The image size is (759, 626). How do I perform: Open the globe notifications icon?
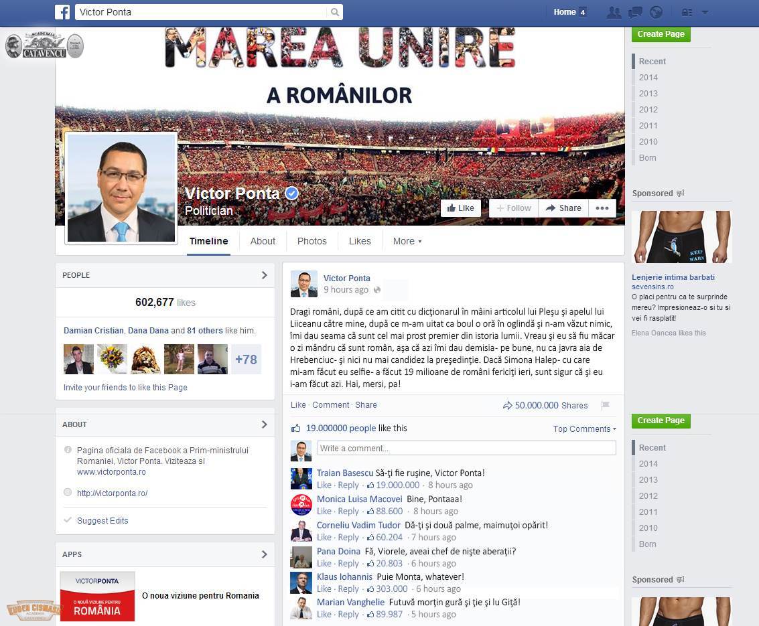656,12
